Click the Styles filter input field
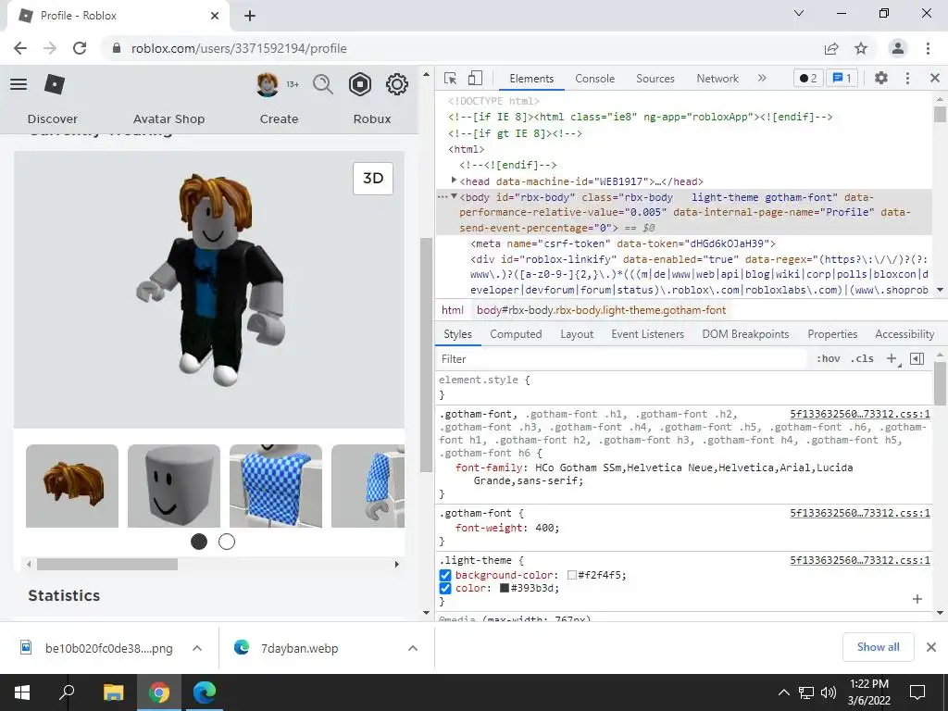The image size is (948, 711). click(623, 358)
